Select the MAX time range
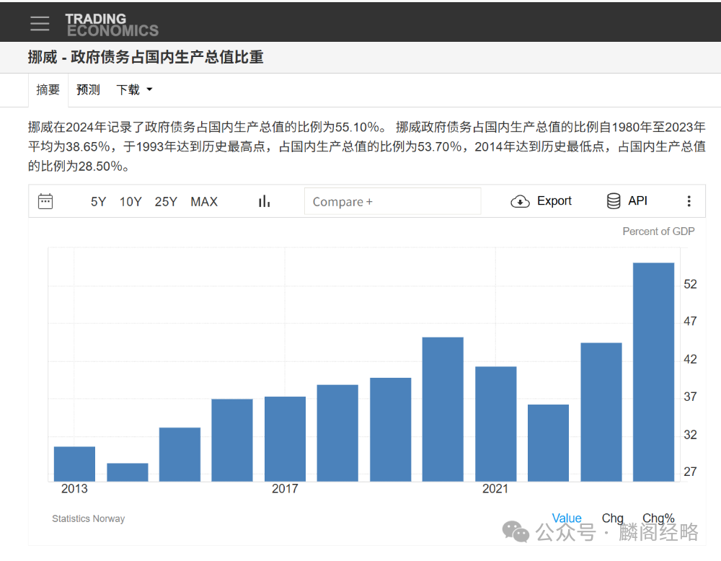Image resolution: width=721 pixels, height=561 pixels. pos(204,202)
